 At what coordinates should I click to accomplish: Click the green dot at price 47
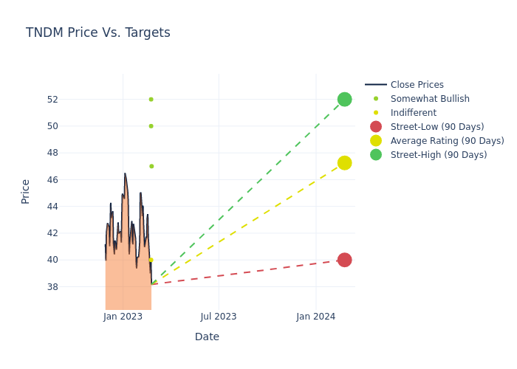tap(151, 166)
